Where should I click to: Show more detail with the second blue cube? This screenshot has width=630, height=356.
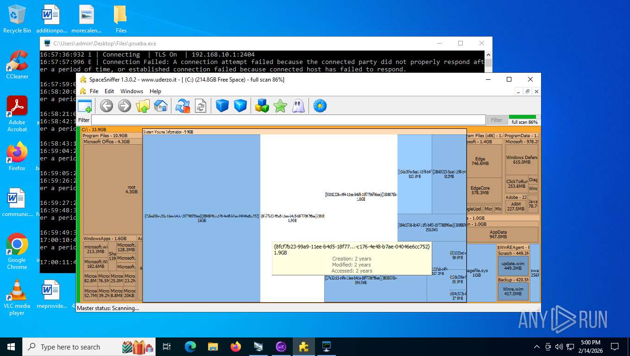tap(240, 106)
